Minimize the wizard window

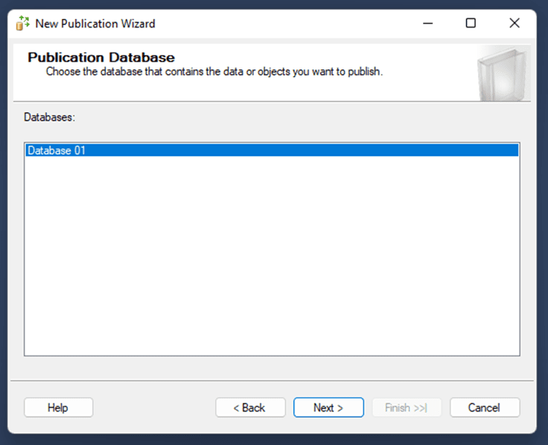428,24
